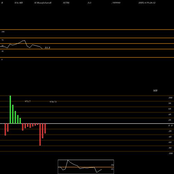Click the tallest green MR histogram bar
Screen dimensions: 174x174
10,110
